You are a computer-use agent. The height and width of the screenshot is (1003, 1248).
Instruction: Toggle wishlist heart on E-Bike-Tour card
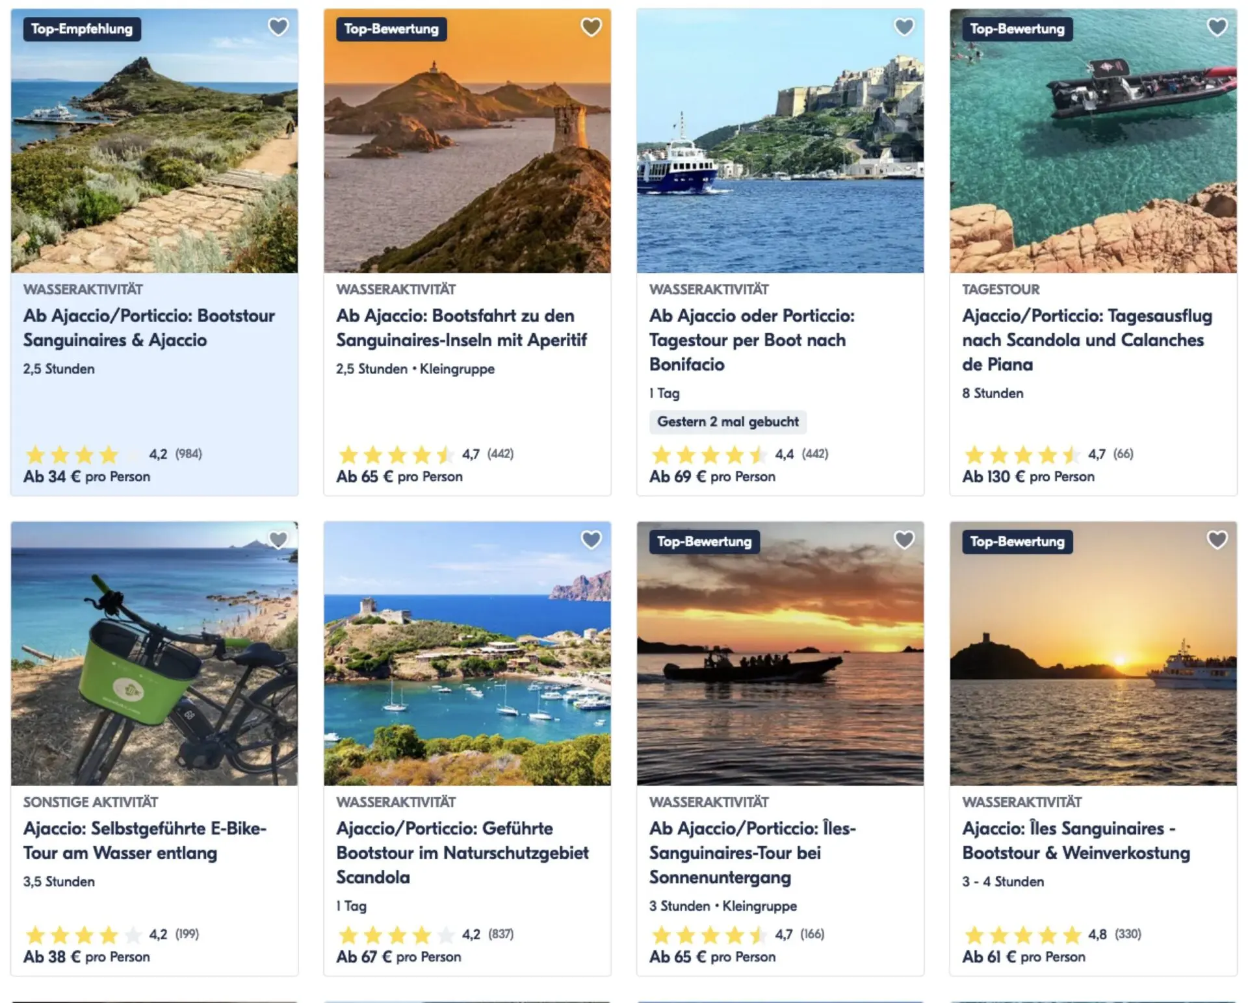tap(278, 540)
